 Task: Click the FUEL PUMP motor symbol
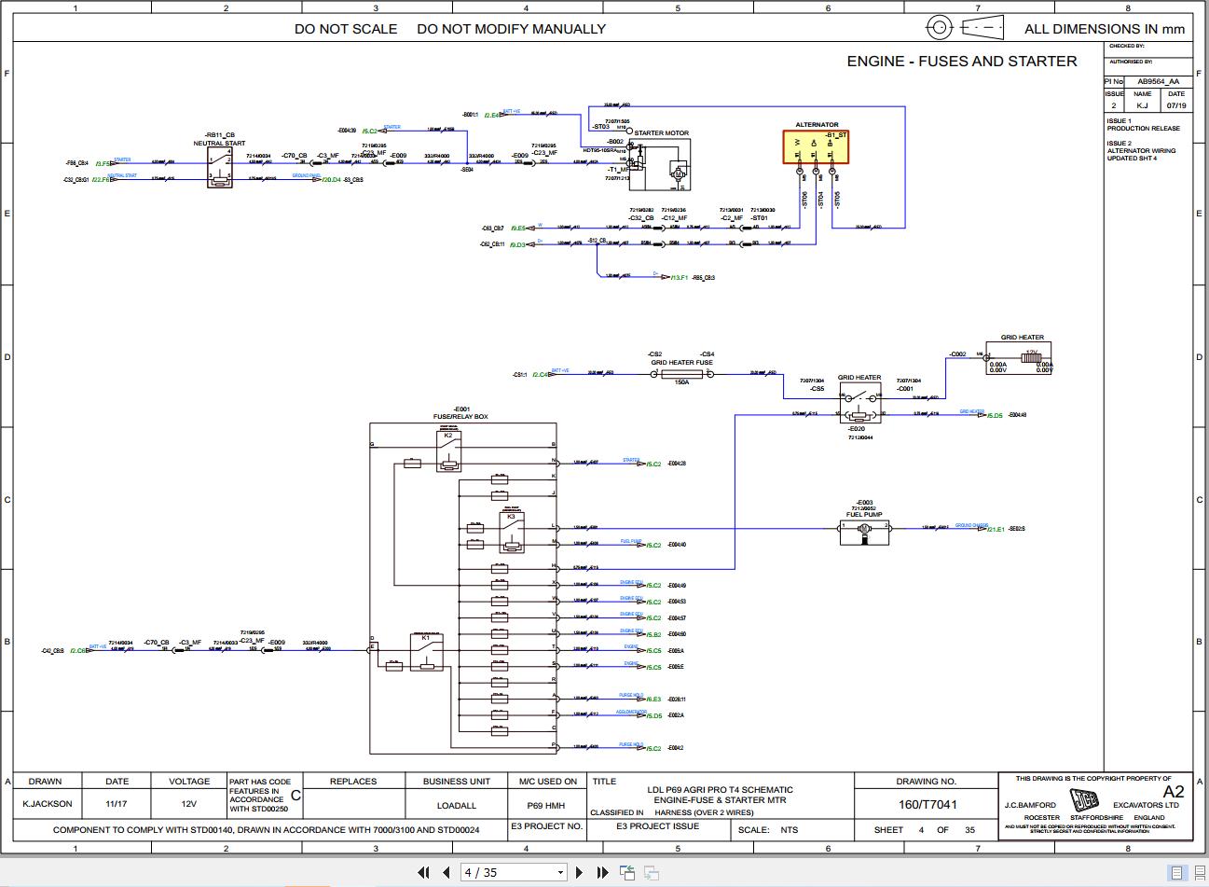864,530
